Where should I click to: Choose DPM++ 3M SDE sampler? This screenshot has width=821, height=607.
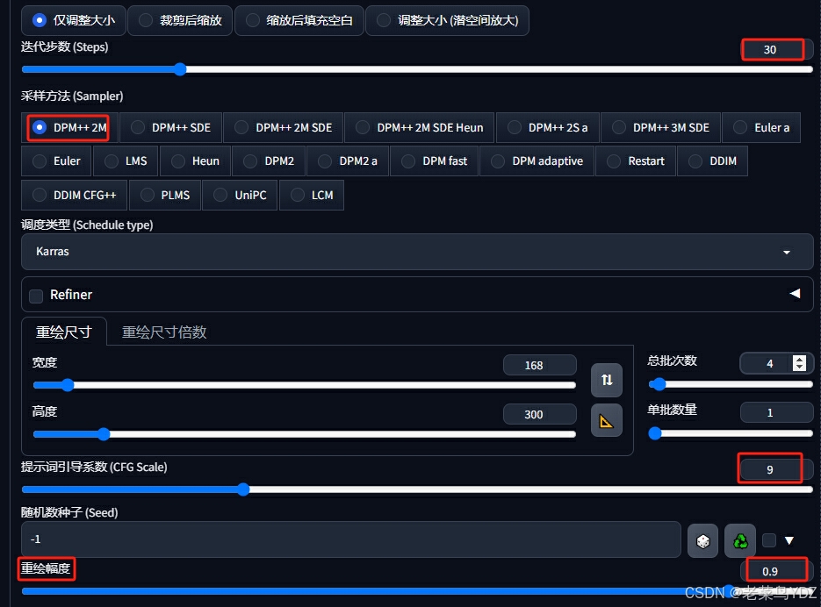click(661, 128)
